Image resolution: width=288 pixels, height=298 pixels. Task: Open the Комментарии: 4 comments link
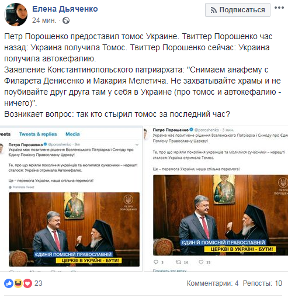pyautogui.click(x=213, y=283)
